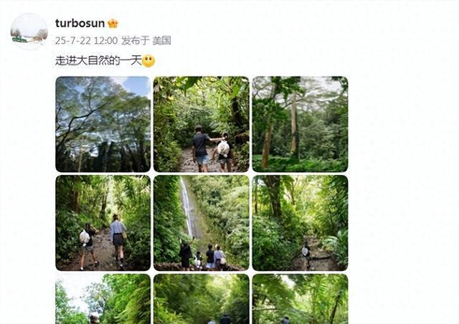Open photo of two hikers touching shoulder
Screen dimensions: 459x324
(202, 124)
